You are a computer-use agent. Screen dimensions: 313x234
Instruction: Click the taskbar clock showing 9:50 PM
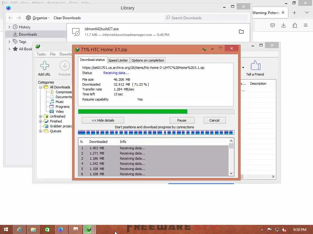point(300,230)
